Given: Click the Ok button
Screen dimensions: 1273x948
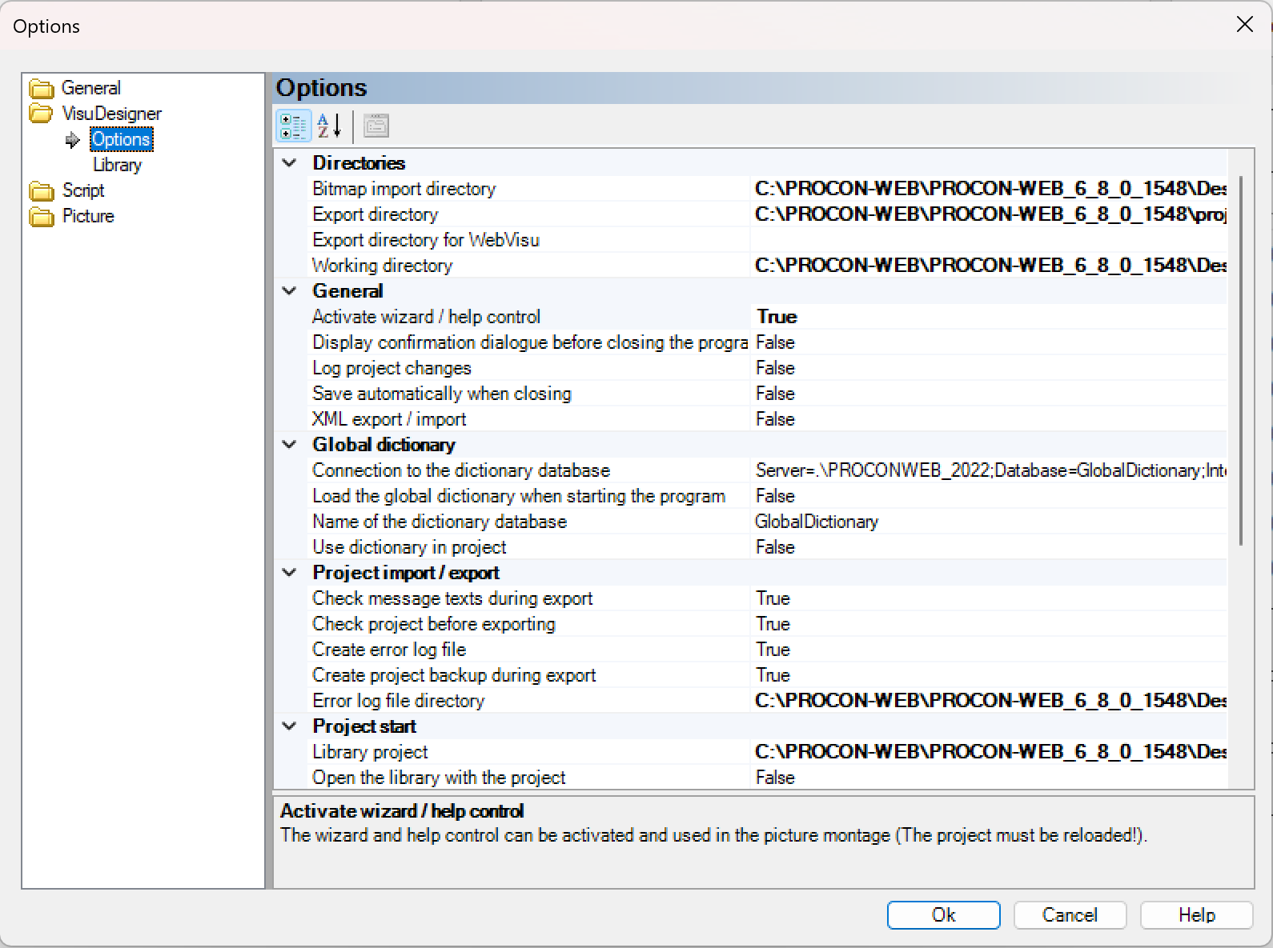Looking at the screenshot, I should pos(943,914).
